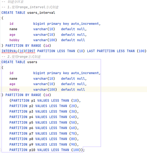This screenshot has width=147, height=153.
Task: Click the value (50) of partition p5
Action: click(73, 123)
